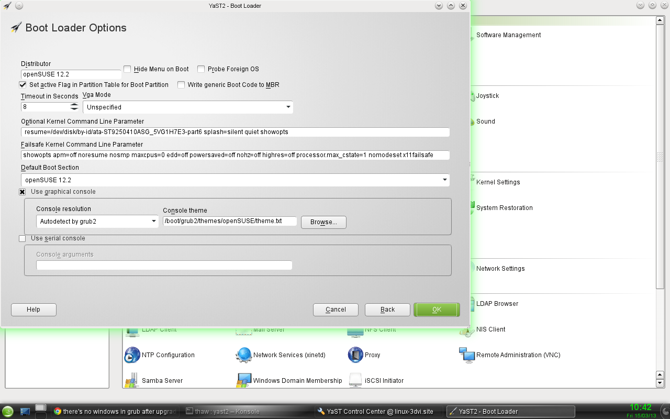Open Samba Server icon
This screenshot has width=670, height=419.
pyautogui.click(x=132, y=380)
